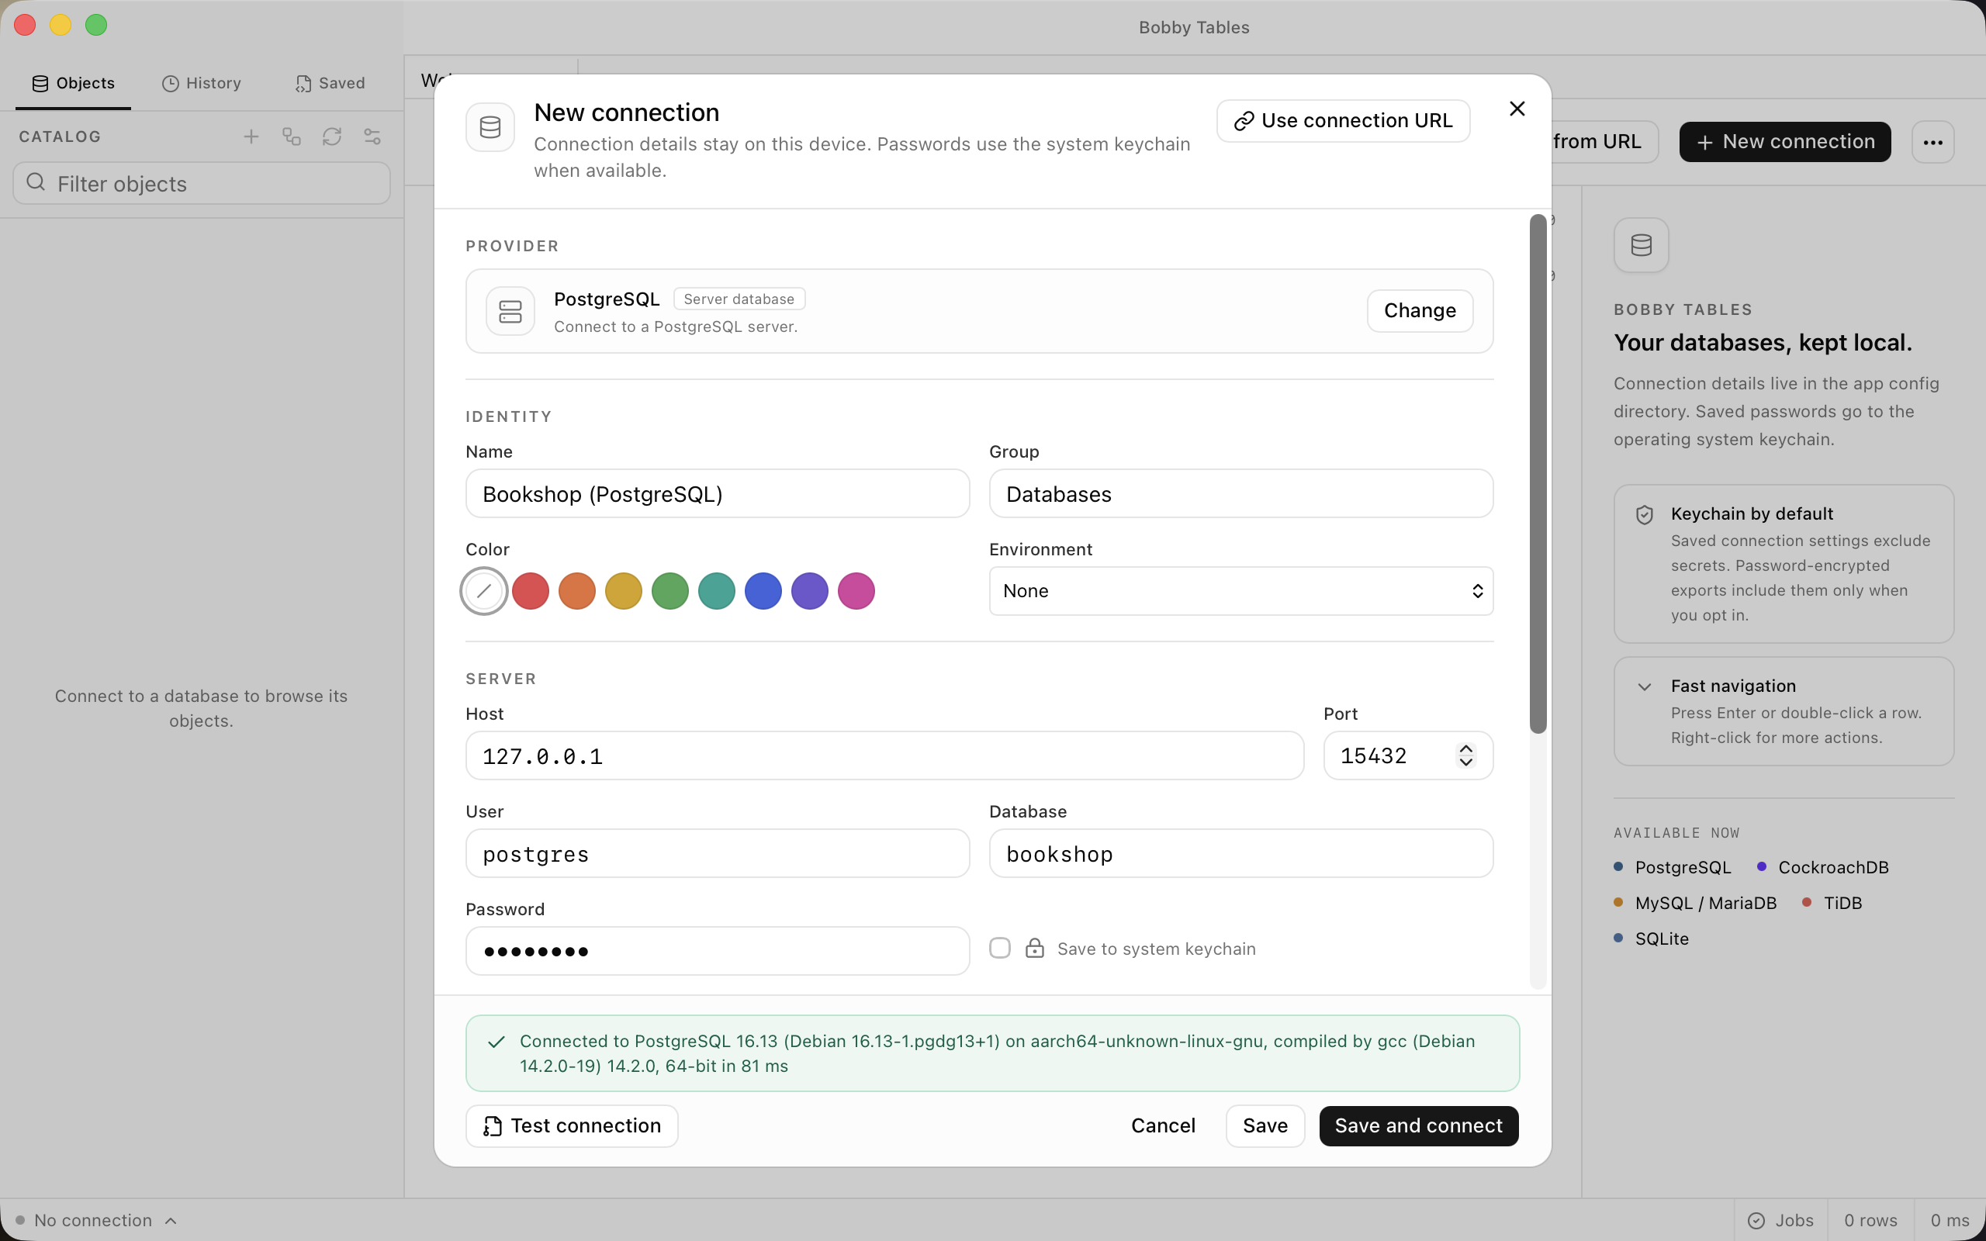The height and width of the screenshot is (1241, 1986).
Task: Add a new catalog item with plus icon
Action: (x=251, y=137)
